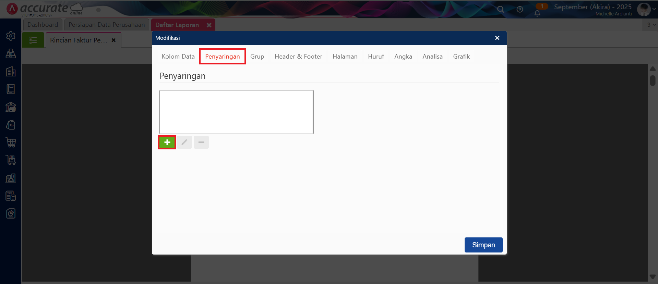
Task: Close the Modifikasi dialog
Action: [497, 38]
